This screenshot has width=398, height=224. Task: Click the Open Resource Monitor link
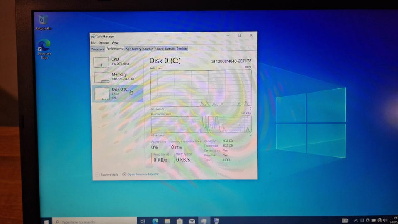pyautogui.click(x=143, y=174)
